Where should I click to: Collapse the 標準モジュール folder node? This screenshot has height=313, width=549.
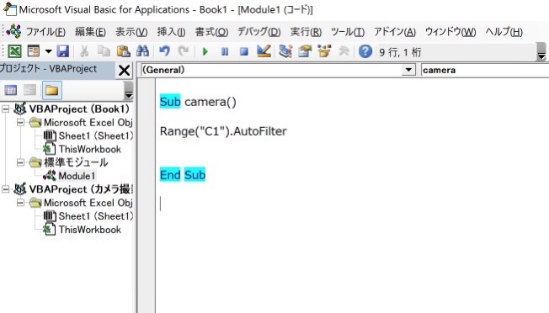pyautogui.click(x=20, y=162)
